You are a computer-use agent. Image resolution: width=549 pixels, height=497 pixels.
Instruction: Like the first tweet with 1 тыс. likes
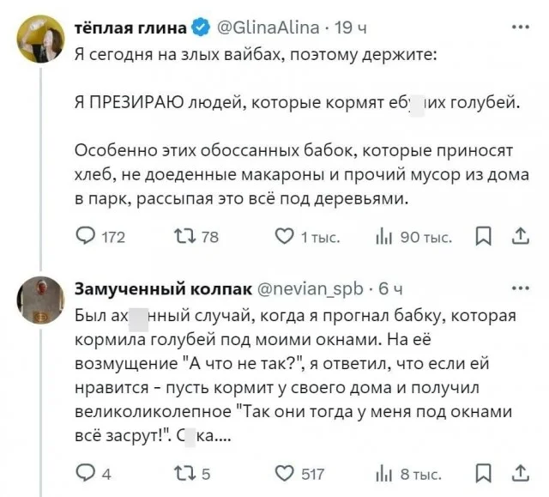pyautogui.click(x=285, y=237)
